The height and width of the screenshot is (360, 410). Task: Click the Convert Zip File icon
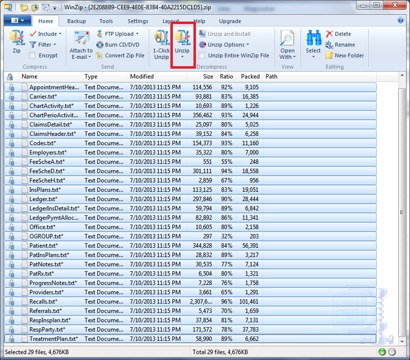(x=99, y=55)
